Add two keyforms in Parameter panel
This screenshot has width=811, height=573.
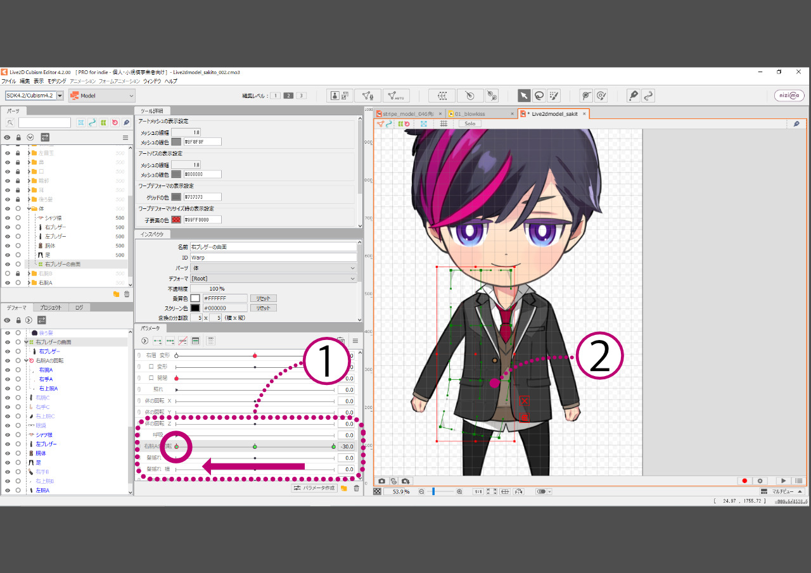pyautogui.click(x=158, y=341)
